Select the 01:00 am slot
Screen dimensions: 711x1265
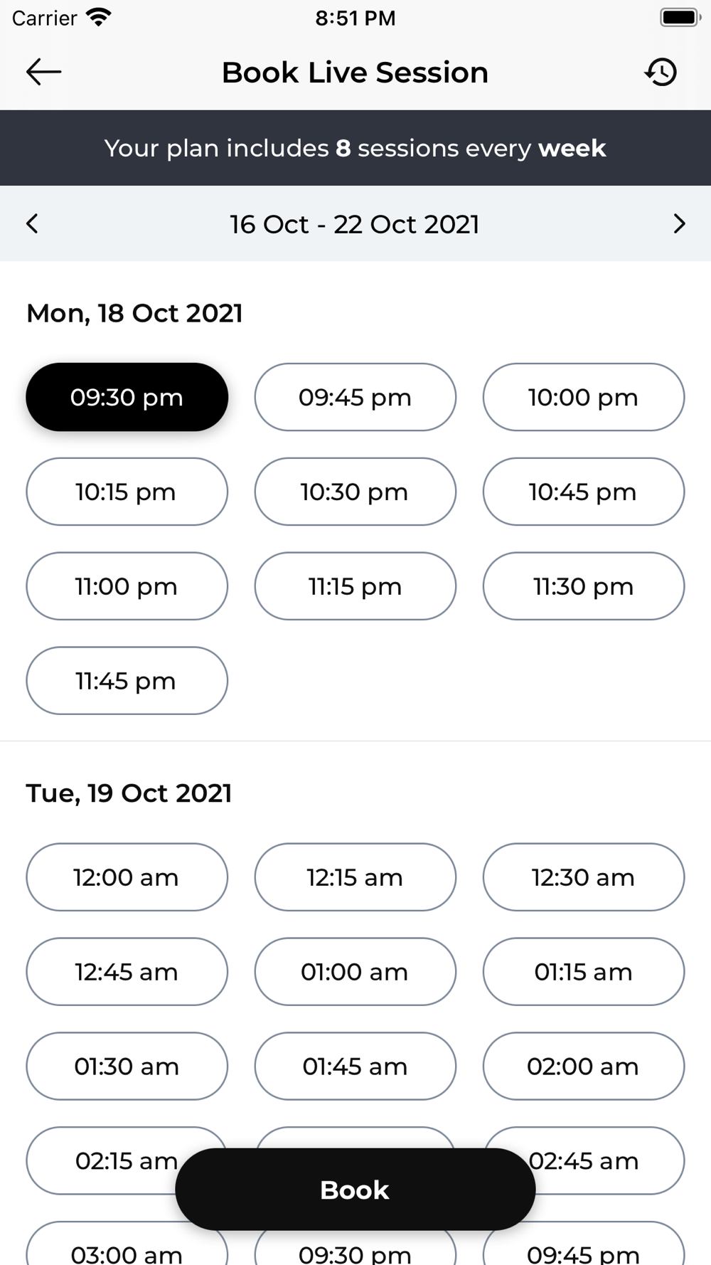point(355,972)
